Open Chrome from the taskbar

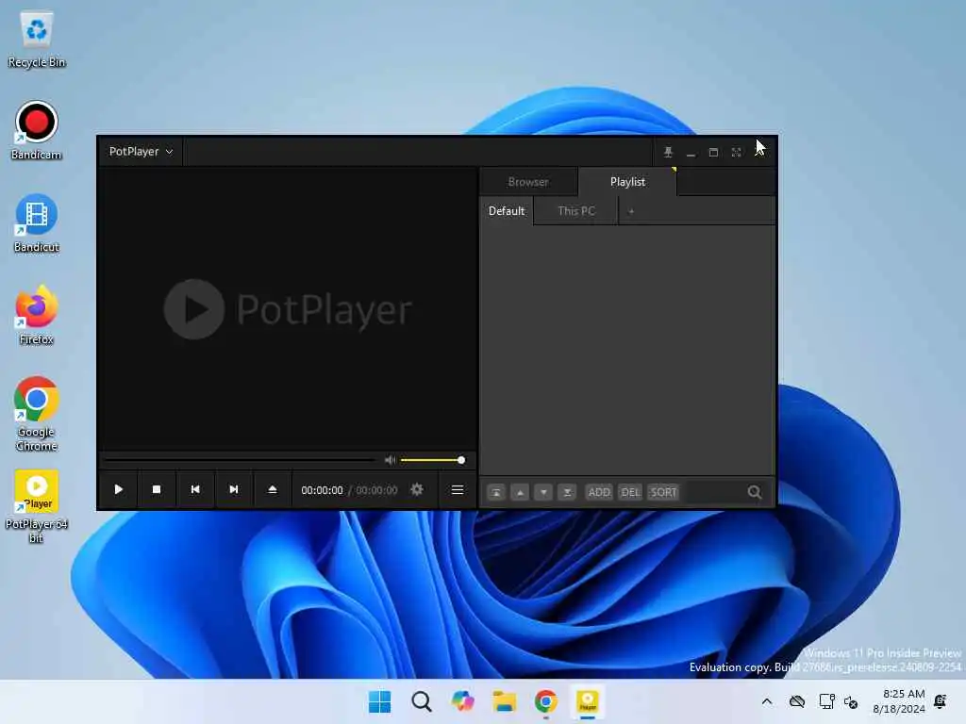pyautogui.click(x=546, y=701)
